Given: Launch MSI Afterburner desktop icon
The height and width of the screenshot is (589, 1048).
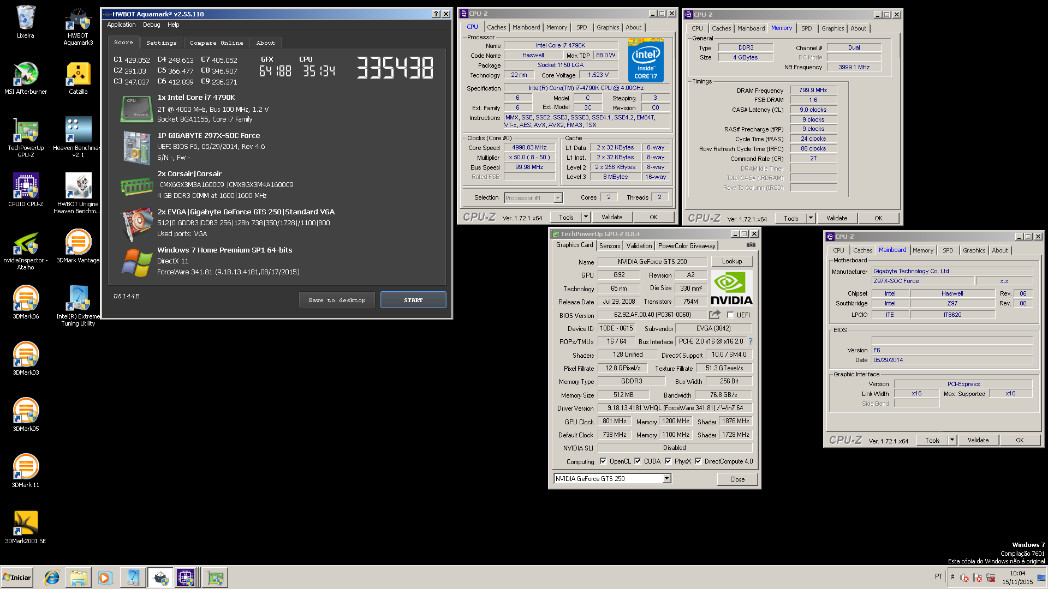Looking at the screenshot, I should pos(26,78).
